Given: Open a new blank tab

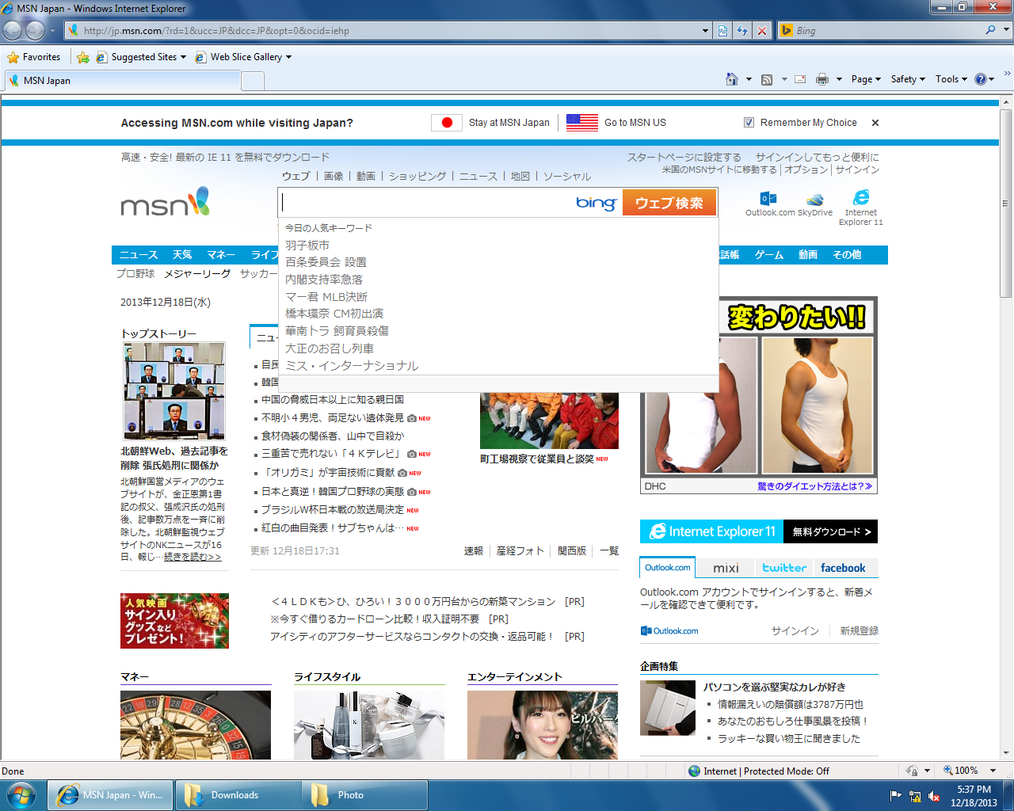Looking at the screenshot, I should tap(253, 81).
